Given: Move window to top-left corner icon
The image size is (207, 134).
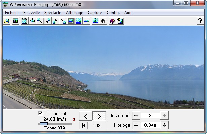Looking at the screenshot, I should (40, 21).
